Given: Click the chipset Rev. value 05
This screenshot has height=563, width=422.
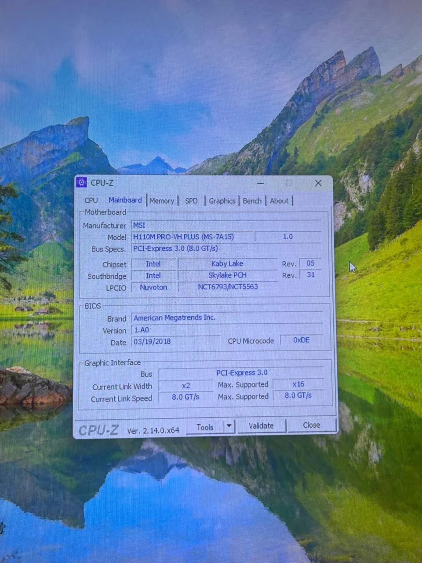Looking at the screenshot, I should [x=310, y=263].
